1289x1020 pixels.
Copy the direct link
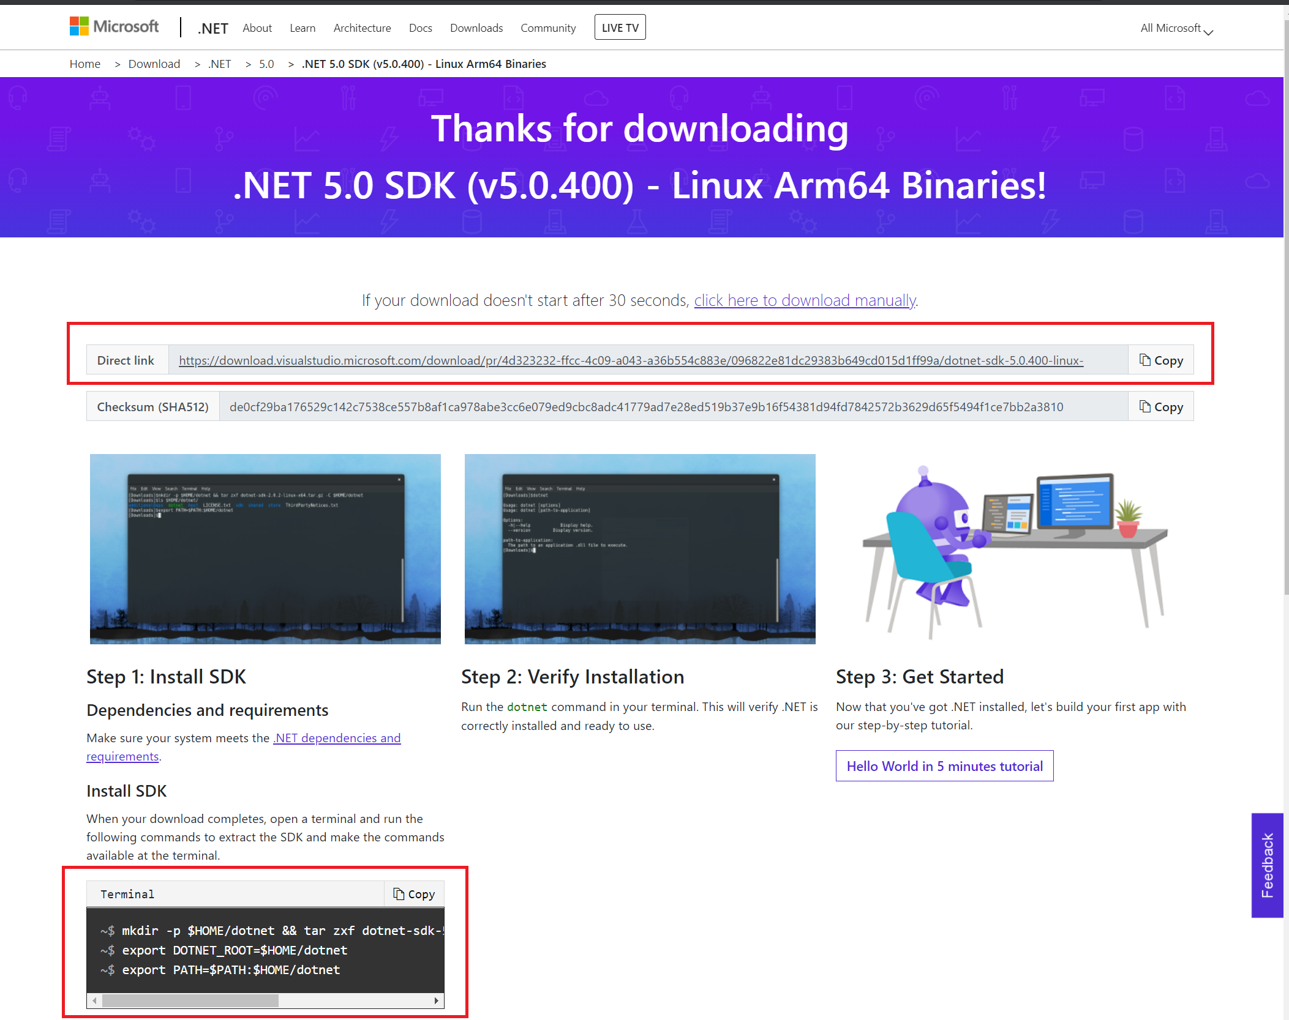(1160, 360)
